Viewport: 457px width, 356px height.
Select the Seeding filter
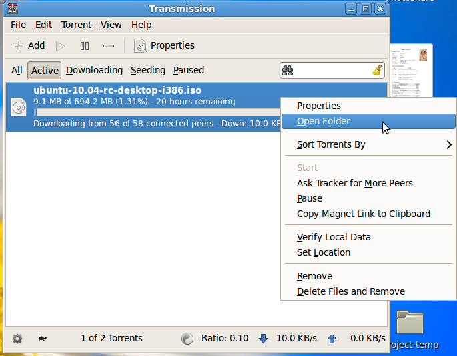tap(148, 70)
